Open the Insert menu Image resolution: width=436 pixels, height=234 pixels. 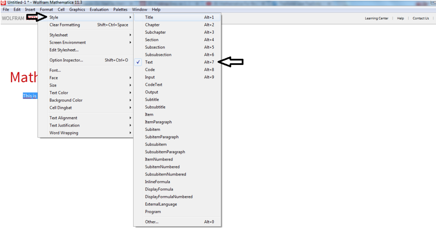point(30,10)
